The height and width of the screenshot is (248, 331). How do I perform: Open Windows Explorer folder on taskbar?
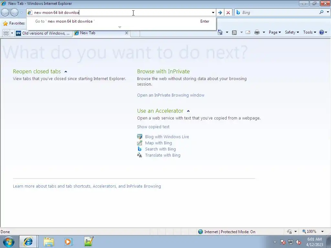pyautogui.click(x=49, y=242)
